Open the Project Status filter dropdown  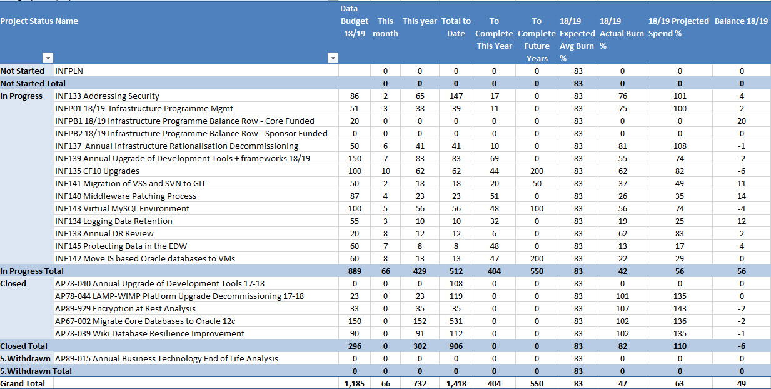click(x=48, y=58)
